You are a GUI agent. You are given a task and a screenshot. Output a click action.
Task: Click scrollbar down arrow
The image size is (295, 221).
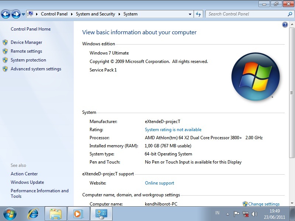click(x=292, y=203)
